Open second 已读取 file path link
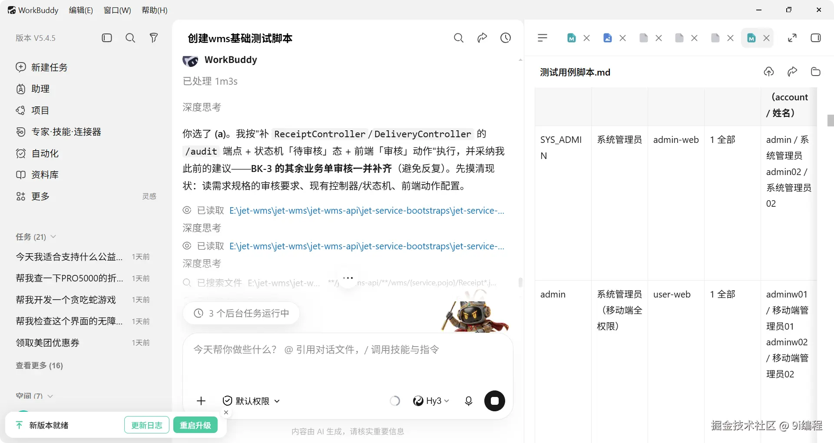This screenshot has height=443, width=834. pyautogui.click(x=367, y=246)
